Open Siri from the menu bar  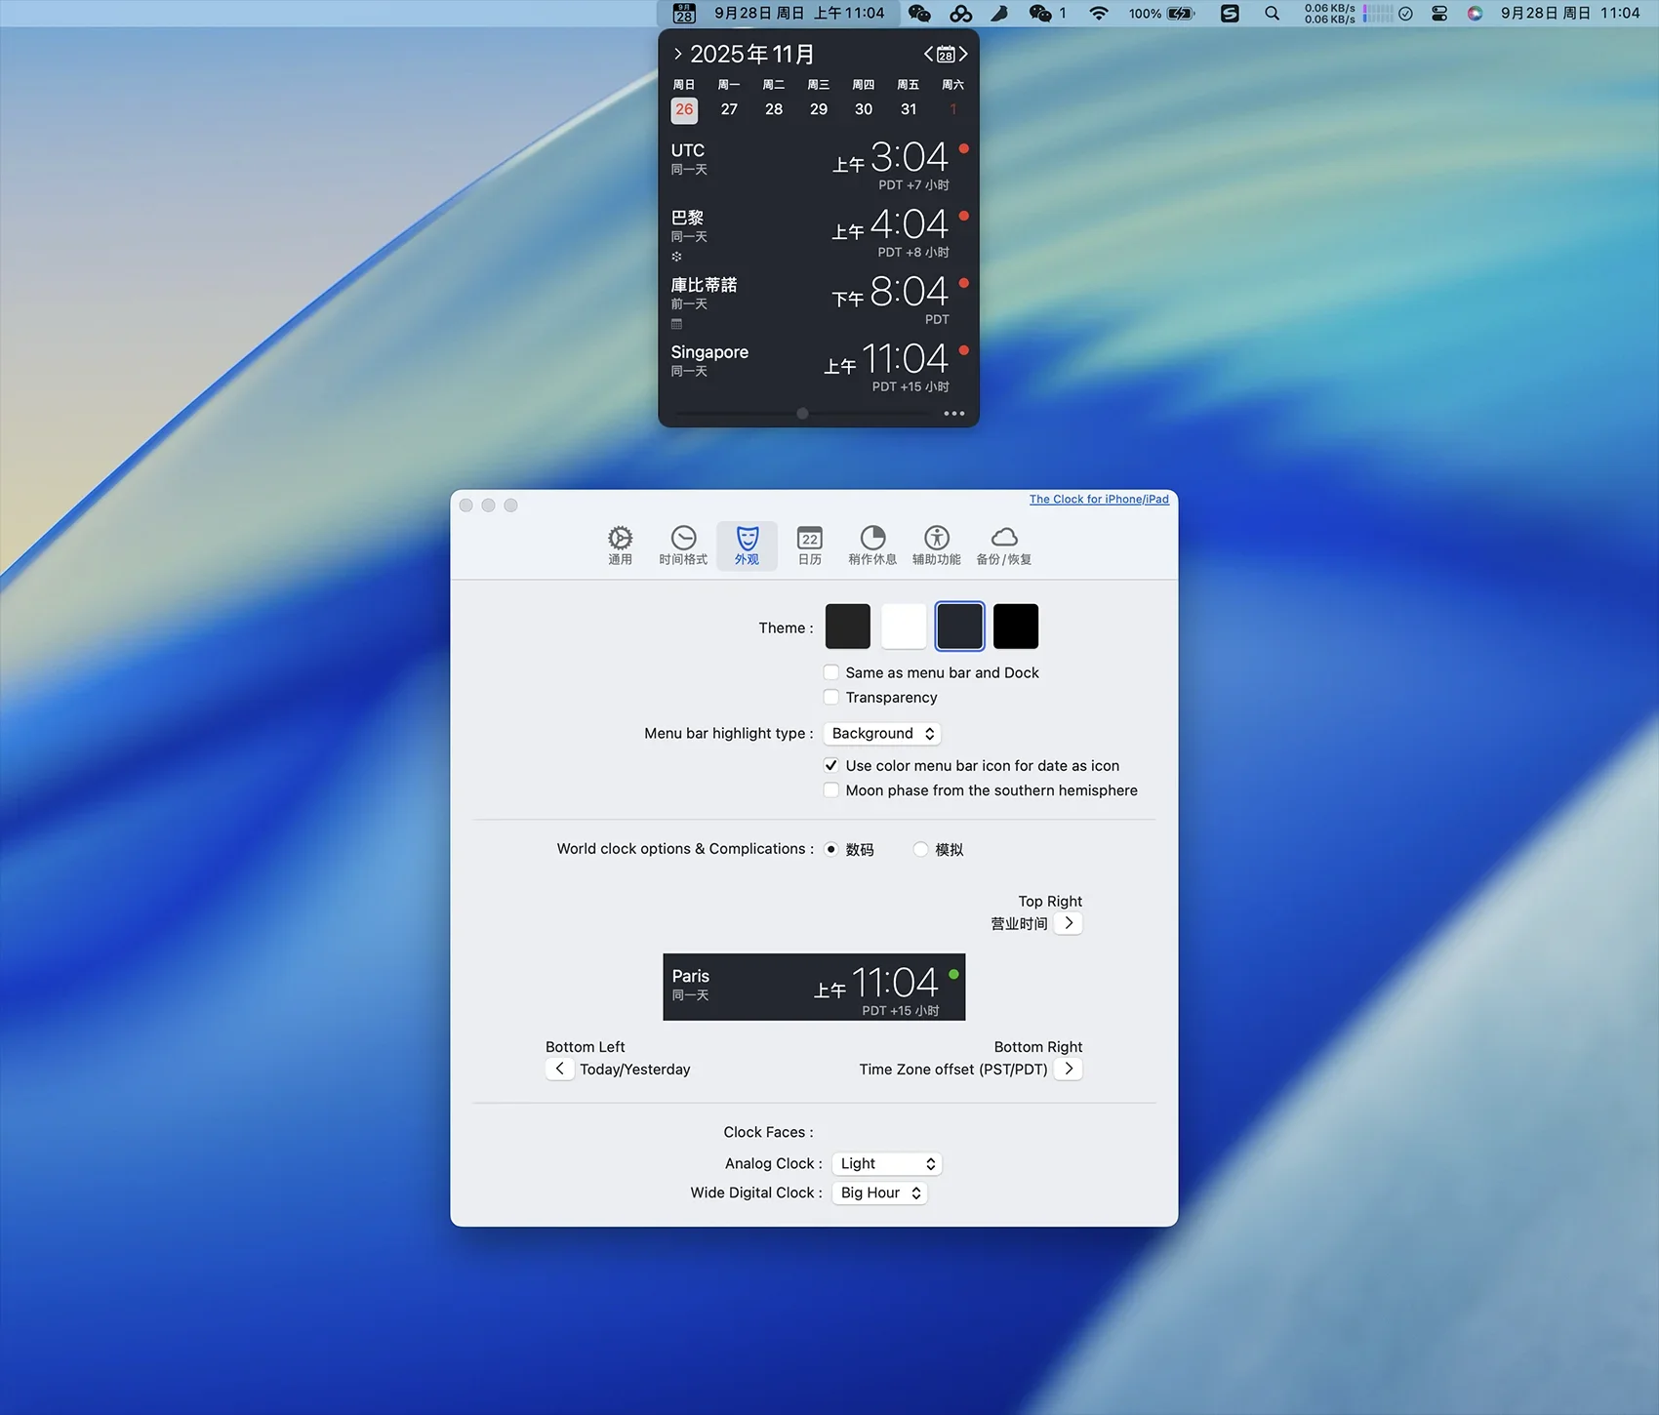coord(1475,13)
